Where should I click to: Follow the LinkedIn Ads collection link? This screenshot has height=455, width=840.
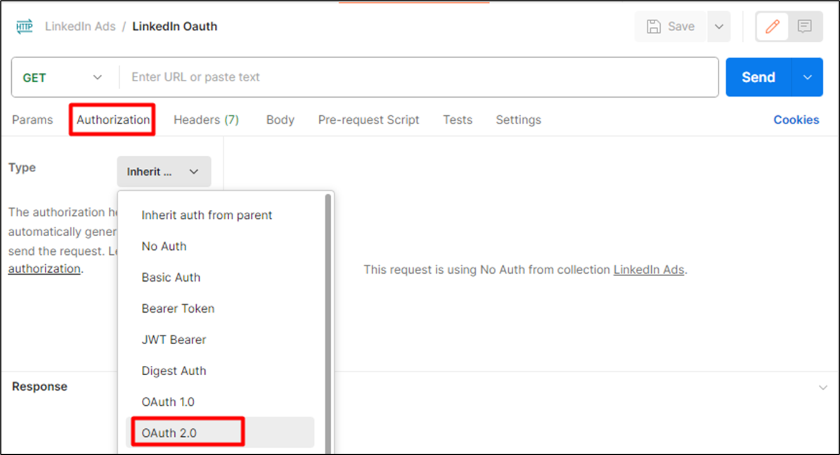point(649,270)
